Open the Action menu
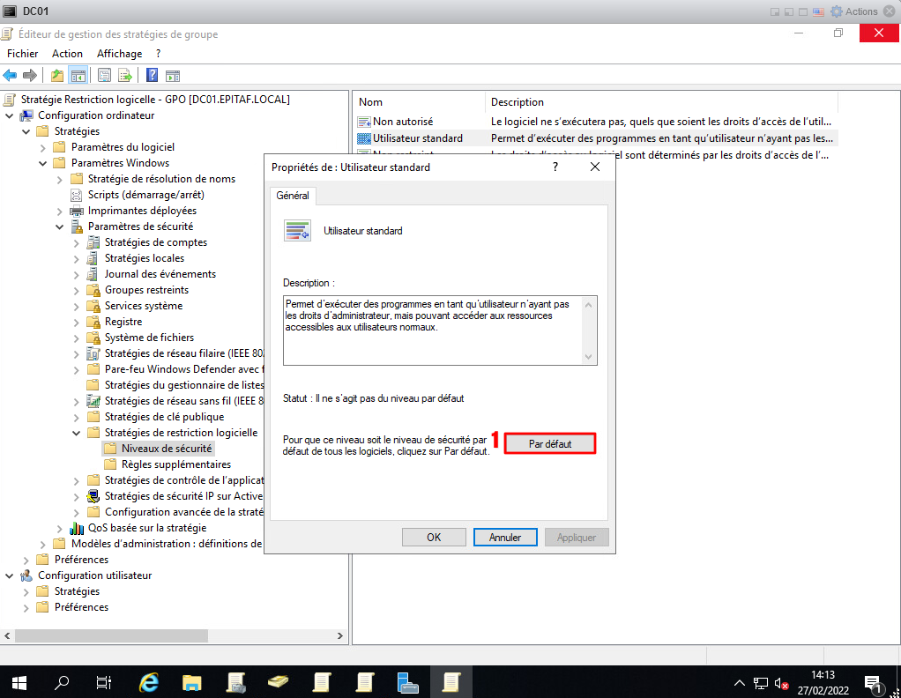The width and height of the screenshot is (901, 698). point(67,54)
